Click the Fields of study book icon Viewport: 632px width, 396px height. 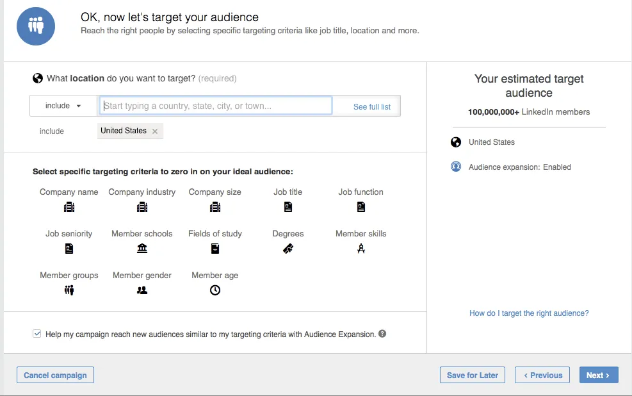pos(215,249)
